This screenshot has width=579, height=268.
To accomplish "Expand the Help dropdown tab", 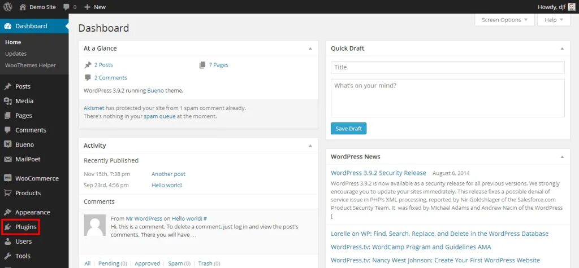I will click(554, 20).
